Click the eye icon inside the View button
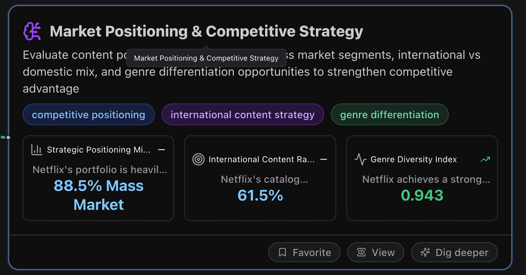526x275 pixels. 361,252
